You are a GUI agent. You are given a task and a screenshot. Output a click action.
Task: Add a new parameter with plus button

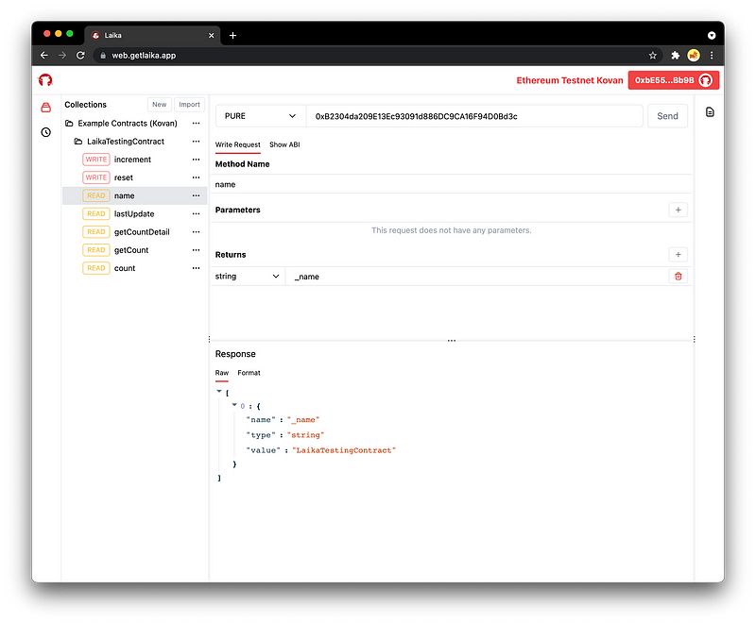click(678, 210)
